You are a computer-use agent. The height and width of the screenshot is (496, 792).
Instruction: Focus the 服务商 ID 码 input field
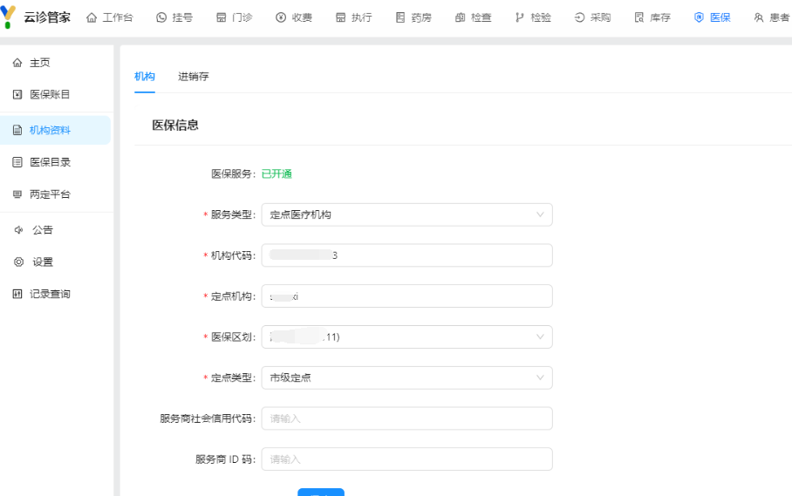tap(406, 459)
